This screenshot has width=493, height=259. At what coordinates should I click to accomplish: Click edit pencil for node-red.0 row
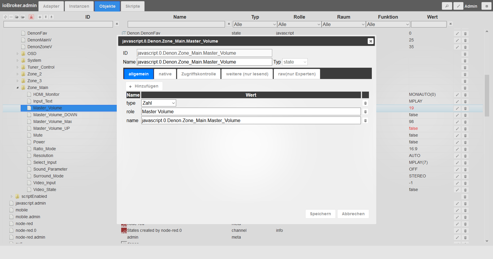click(457, 231)
